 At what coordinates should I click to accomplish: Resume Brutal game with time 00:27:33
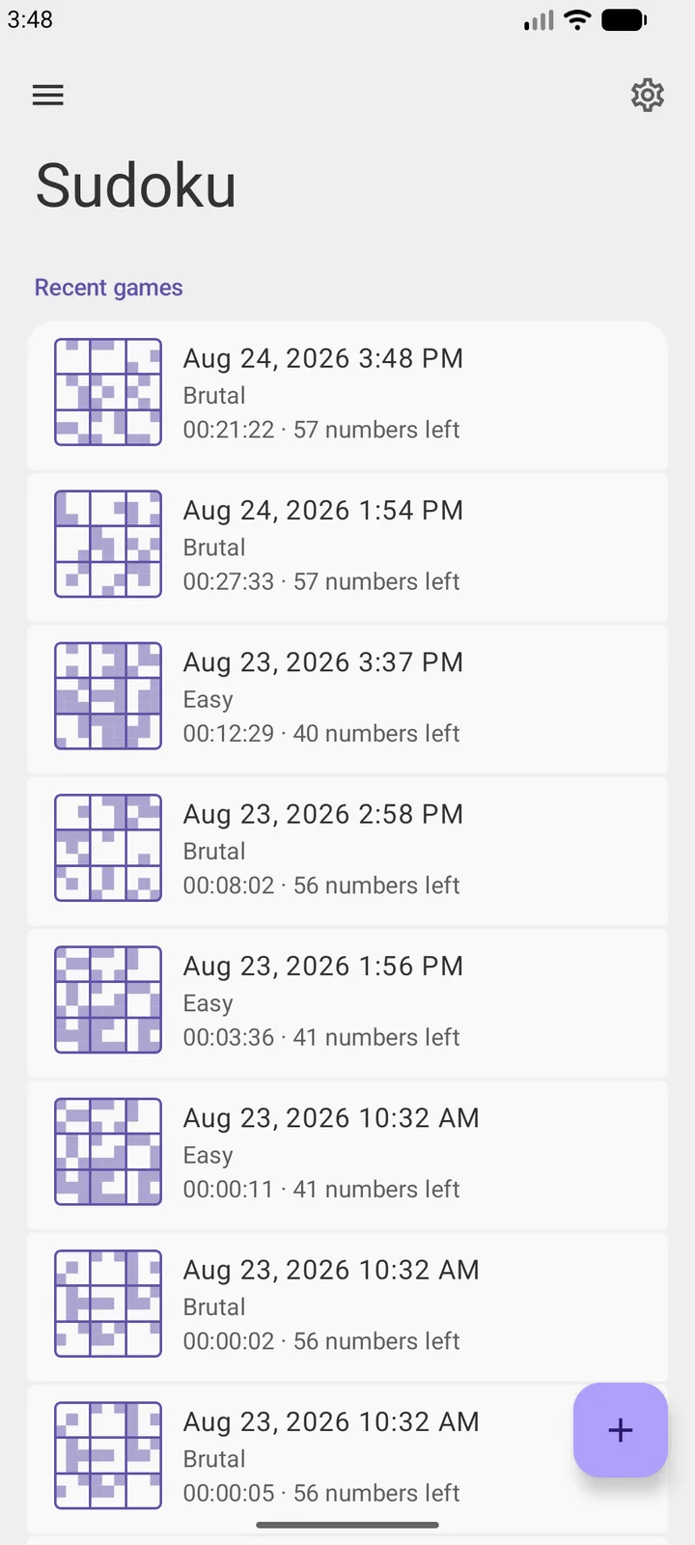[x=347, y=548]
